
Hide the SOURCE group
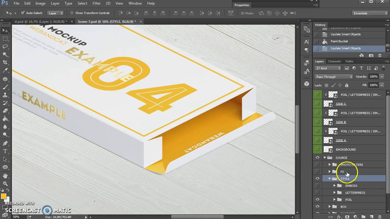317,158
